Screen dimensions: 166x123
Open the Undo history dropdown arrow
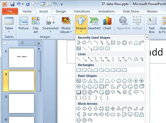(x=23, y=4)
